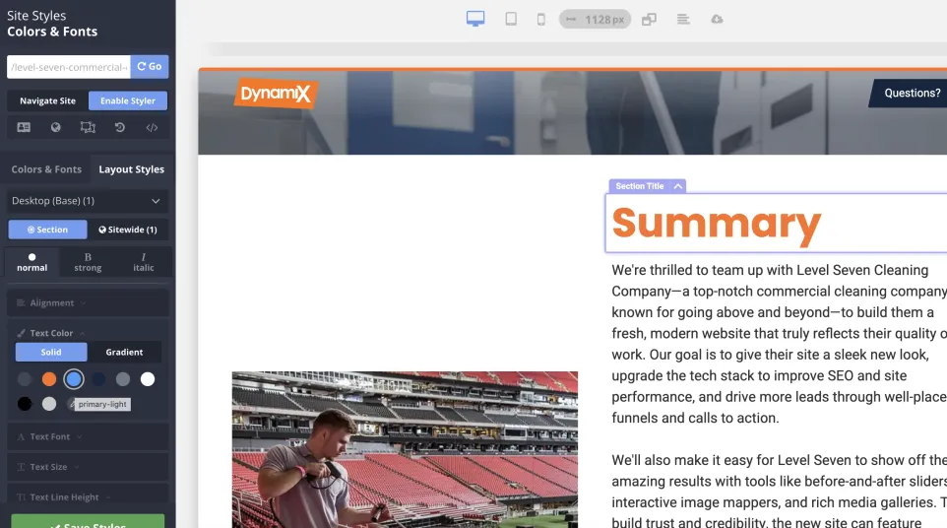This screenshot has height=528, width=947.
Task: Click the Text Line Height icon
Action: click(21, 497)
